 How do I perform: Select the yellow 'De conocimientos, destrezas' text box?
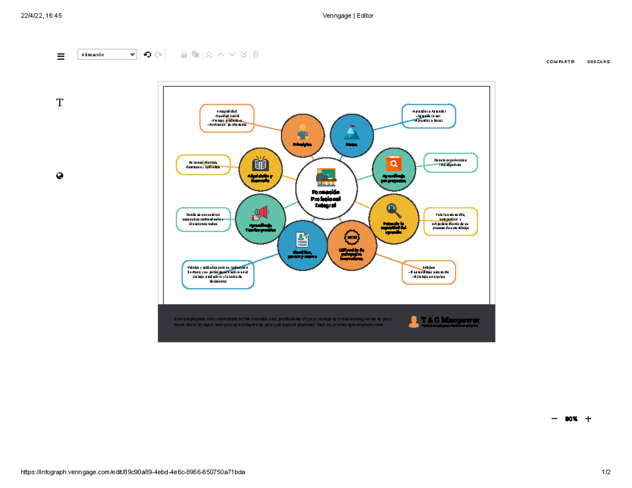pyautogui.click(x=203, y=164)
